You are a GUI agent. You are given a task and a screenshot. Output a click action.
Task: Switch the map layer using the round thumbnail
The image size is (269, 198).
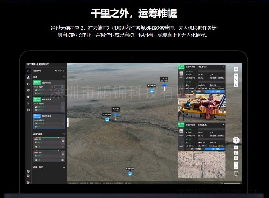click(236, 173)
